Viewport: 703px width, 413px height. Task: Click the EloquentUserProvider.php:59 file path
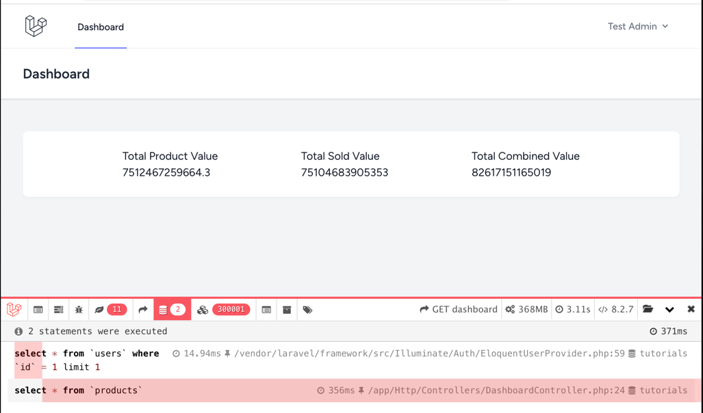point(424,354)
